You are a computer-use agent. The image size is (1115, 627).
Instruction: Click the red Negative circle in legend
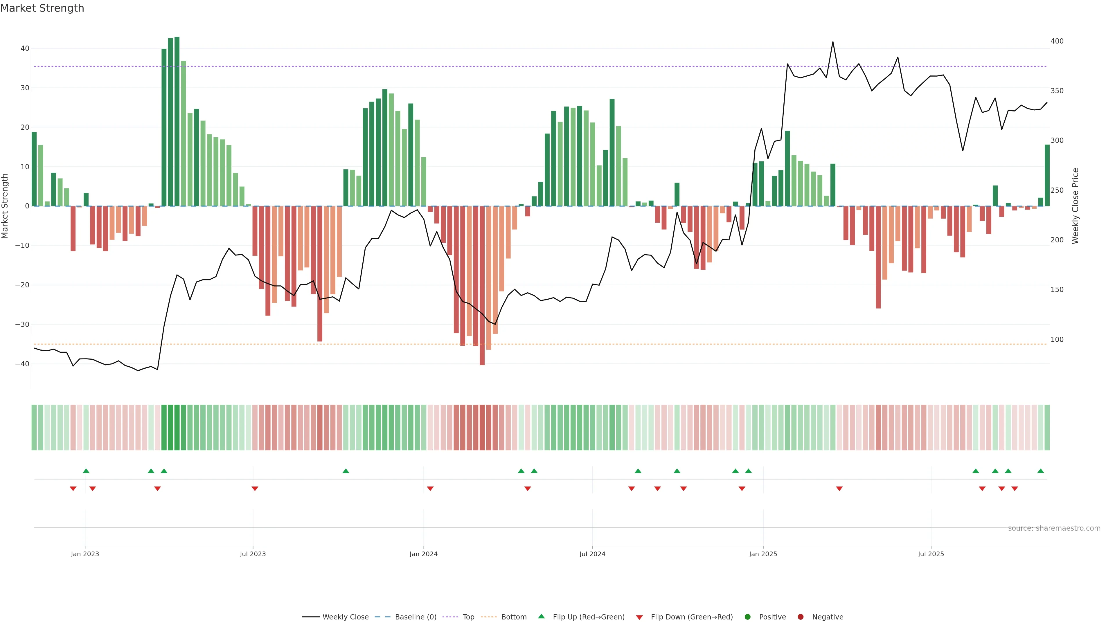[800, 617]
